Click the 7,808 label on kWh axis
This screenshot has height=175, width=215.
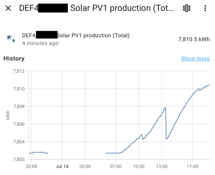coord(19,106)
